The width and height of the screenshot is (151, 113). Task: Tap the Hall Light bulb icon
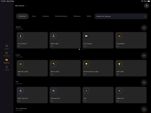tap(119, 64)
